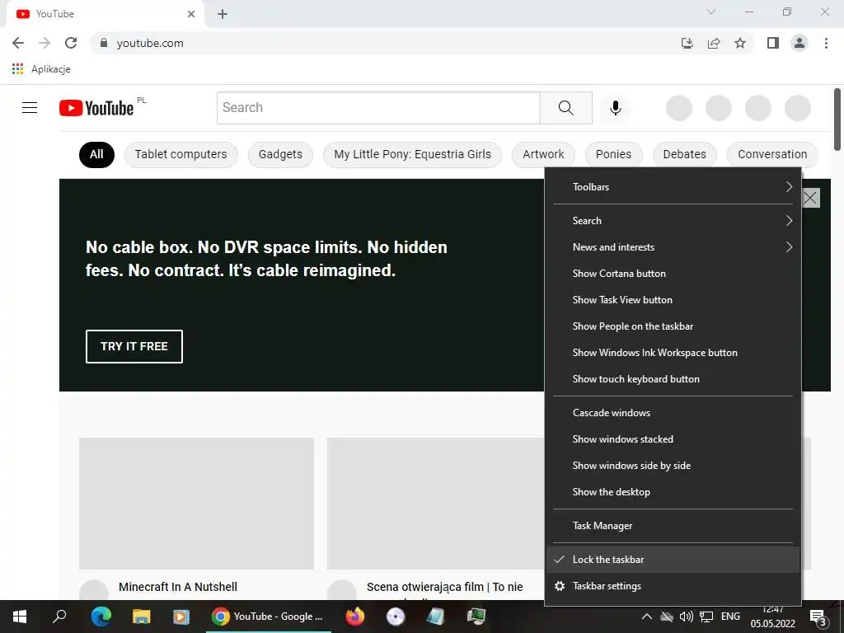The height and width of the screenshot is (633, 844).
Task: Expand News and interests submenu
Action: (673, 247)
